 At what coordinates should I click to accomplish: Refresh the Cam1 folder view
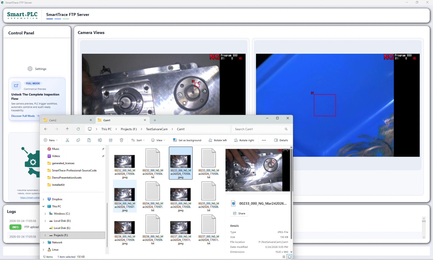[x=78, y=129]
